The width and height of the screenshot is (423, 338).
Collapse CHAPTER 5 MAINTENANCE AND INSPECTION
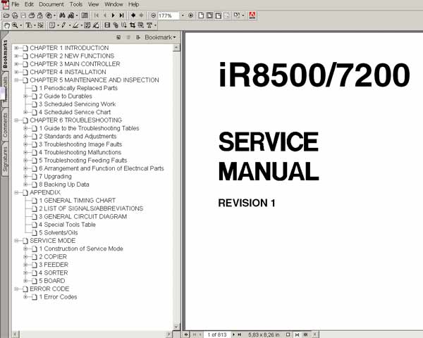[16, 80]
